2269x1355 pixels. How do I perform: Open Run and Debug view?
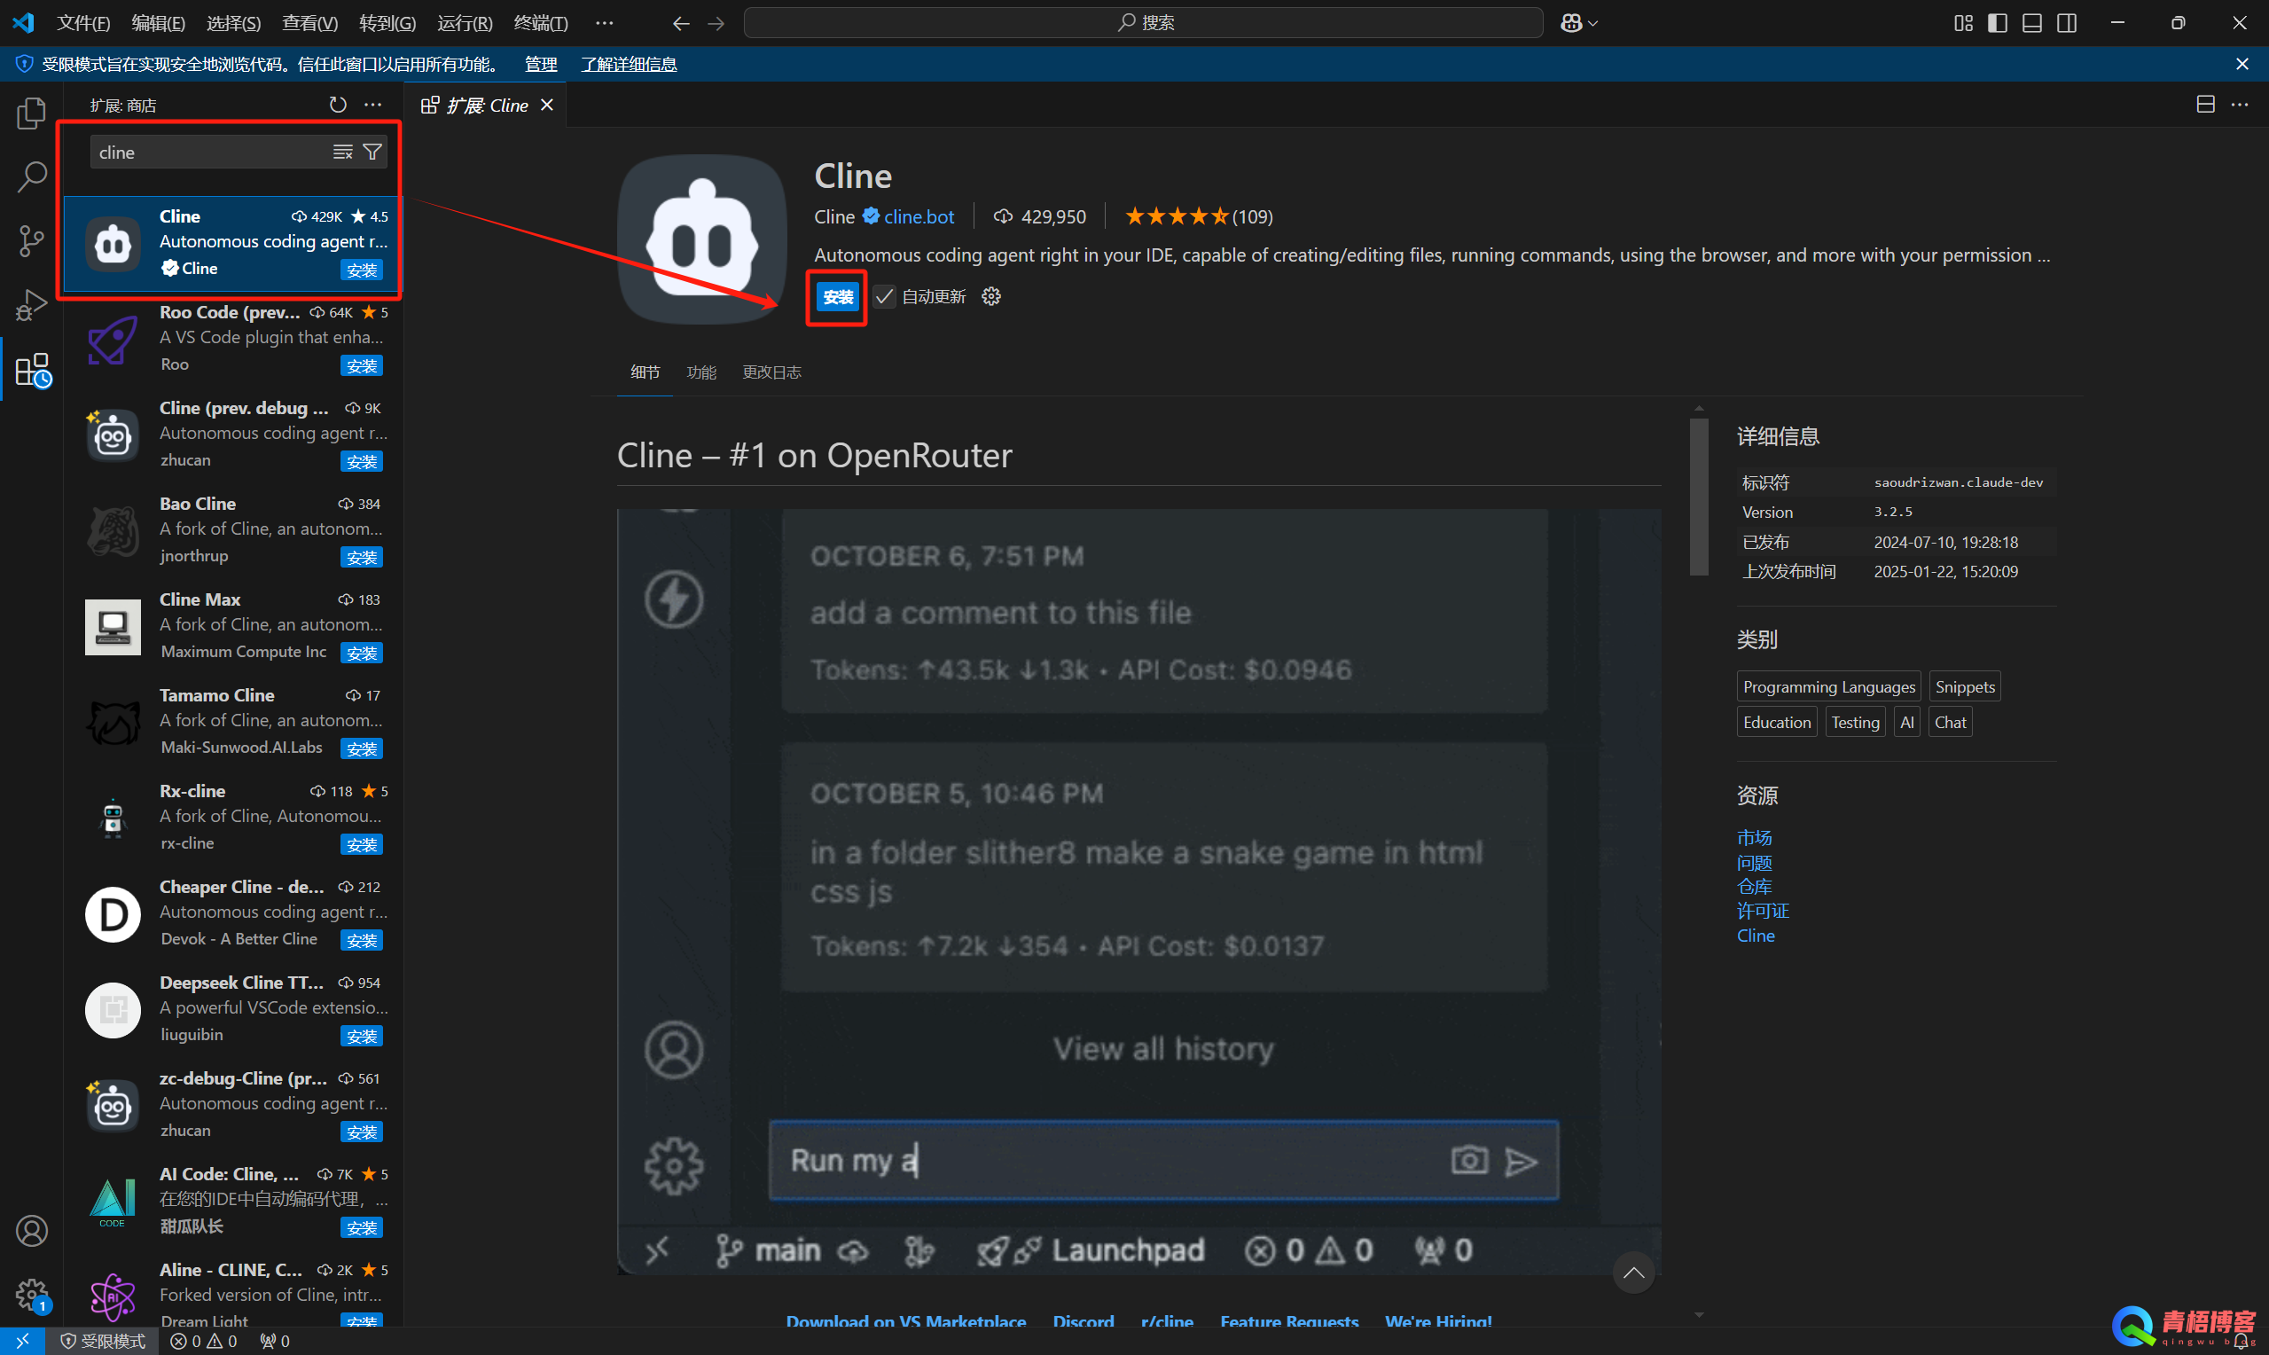click(x=31, y=305)
